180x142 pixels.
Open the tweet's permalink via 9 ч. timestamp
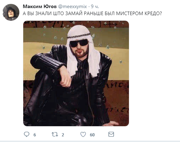tap(95, 7)
